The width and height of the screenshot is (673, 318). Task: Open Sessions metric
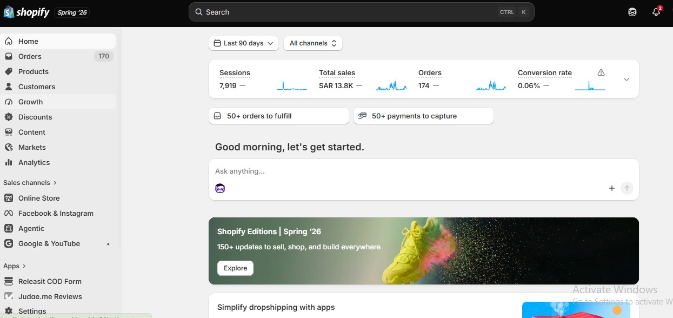pos(235,72)
